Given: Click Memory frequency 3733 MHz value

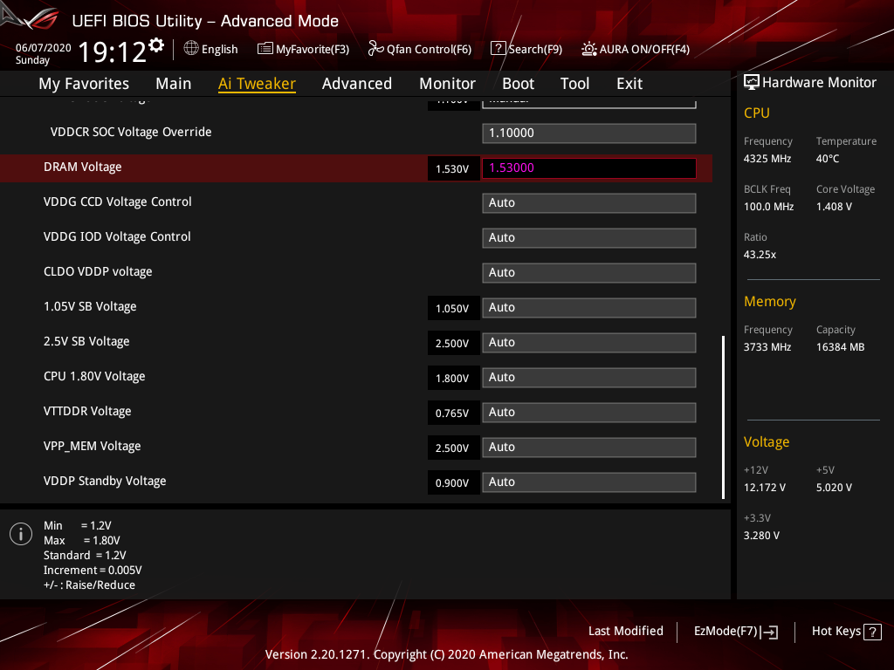Looking at the screenshot, I should (767, 347).
